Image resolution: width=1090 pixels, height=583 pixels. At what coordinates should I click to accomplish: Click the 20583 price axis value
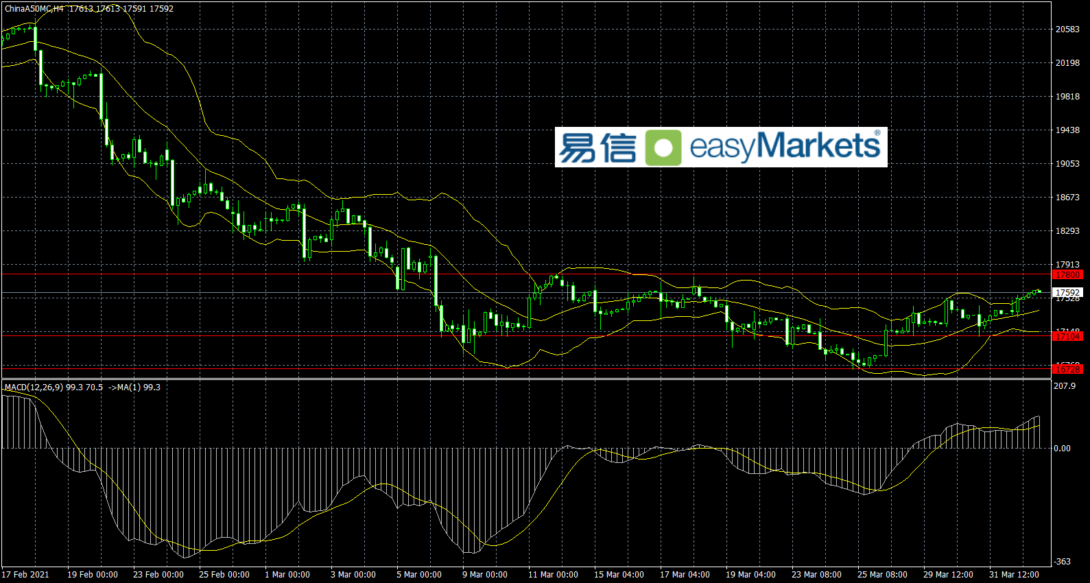point(1067,29)
